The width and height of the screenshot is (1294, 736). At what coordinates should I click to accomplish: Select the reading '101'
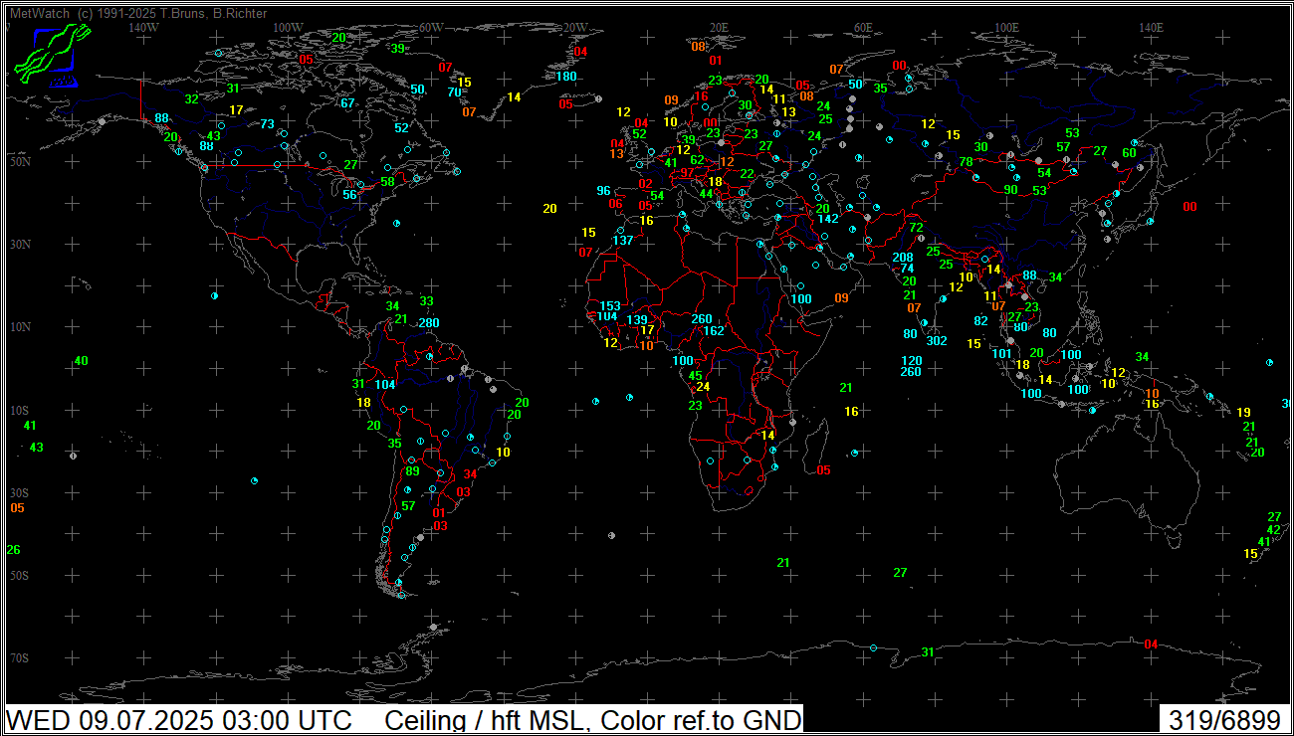tap(1002, 354)
